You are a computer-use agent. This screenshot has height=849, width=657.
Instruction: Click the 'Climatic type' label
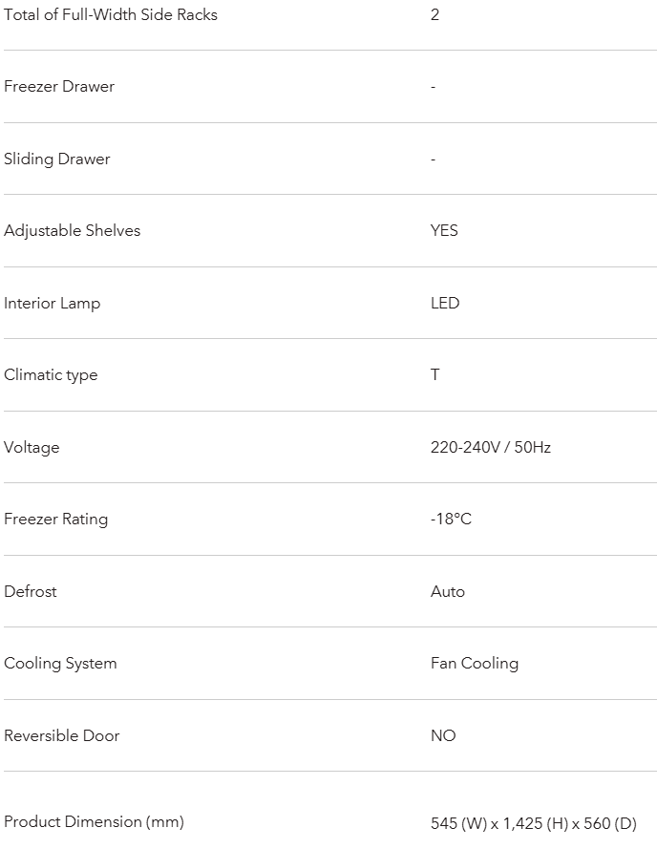(x=51, y=374)
